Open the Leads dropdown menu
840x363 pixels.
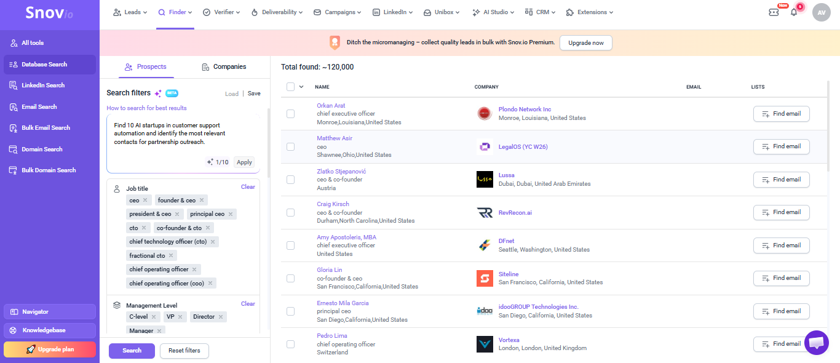click(x=130, y=12)
